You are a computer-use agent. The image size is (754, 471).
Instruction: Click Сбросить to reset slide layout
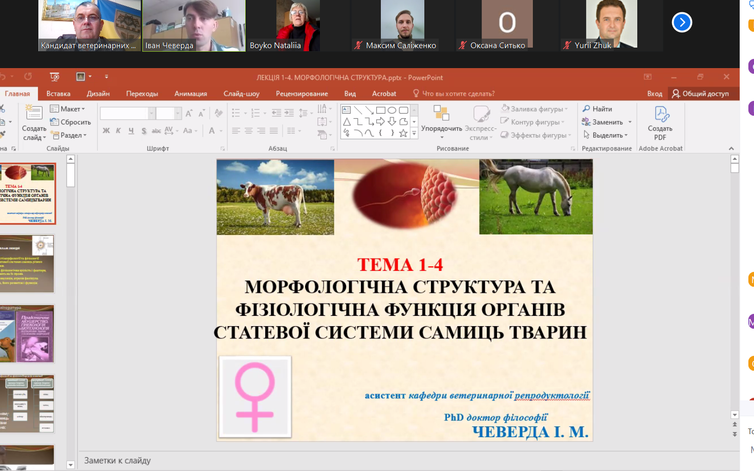(70, 122)
